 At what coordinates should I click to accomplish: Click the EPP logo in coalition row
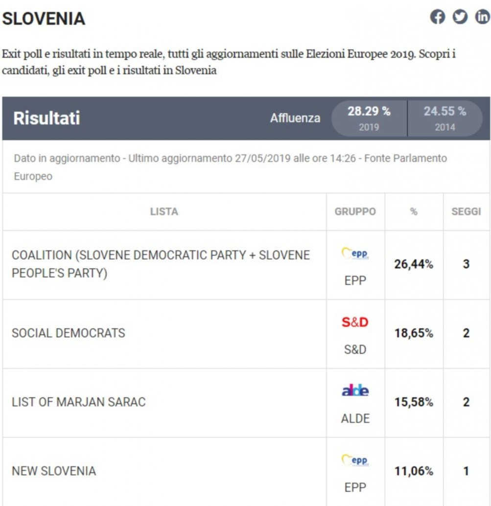355,253
